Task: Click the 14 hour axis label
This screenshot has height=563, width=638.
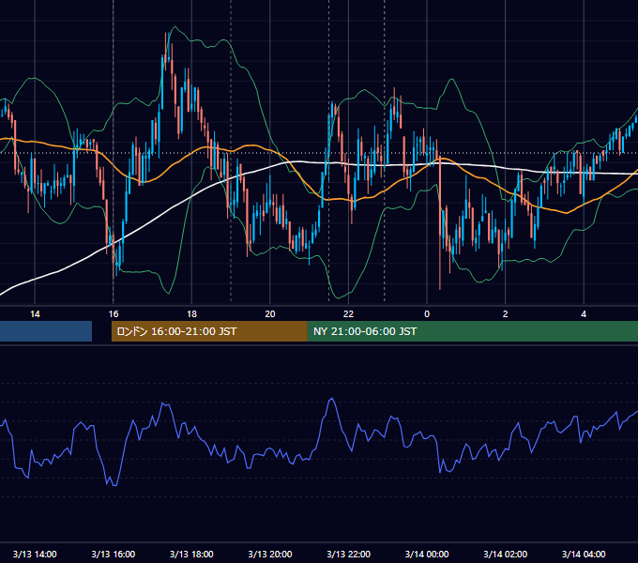Action: pos(35,314)
